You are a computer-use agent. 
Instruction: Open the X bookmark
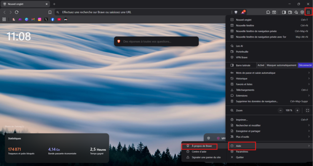point(46,19)
